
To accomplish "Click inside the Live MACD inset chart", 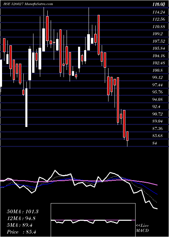I will [93, 220].
